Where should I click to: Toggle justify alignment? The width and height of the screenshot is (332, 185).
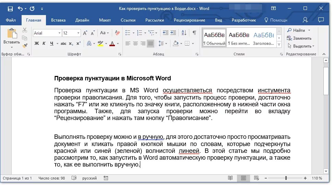(x=151, y=43)
